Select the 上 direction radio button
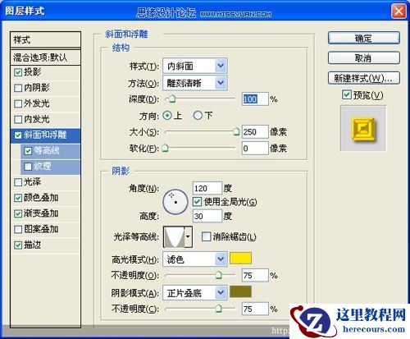 167,116
